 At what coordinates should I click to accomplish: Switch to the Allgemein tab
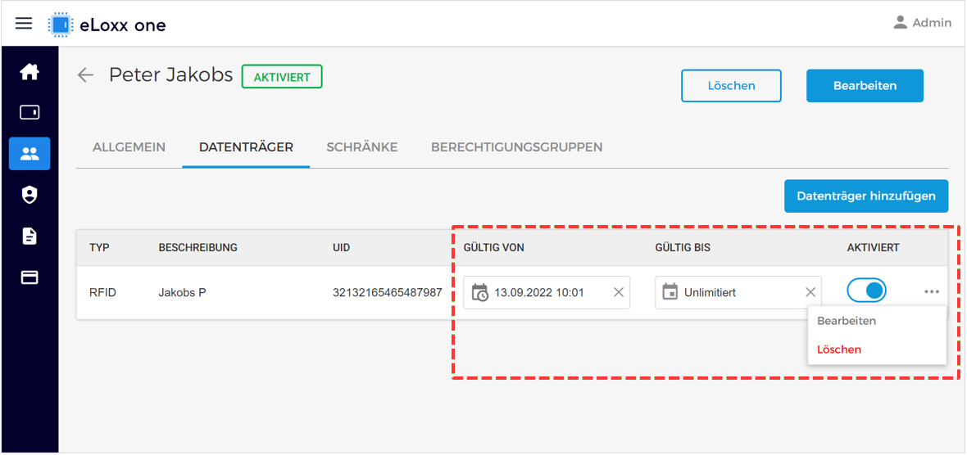click(129, 147)
